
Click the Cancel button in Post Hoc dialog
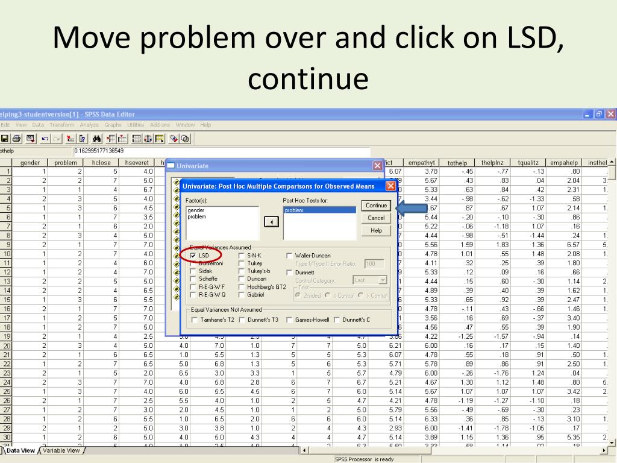[x=376, y=218]
